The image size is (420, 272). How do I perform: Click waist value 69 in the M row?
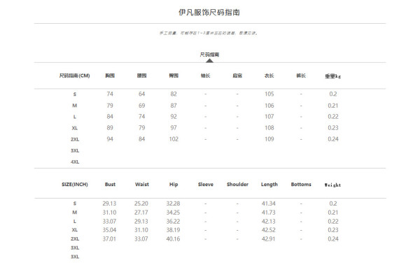[x=141, y=106]
